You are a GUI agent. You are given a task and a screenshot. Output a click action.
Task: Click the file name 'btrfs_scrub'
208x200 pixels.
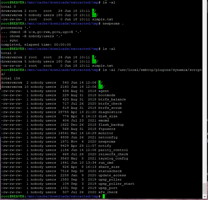tap(110, 108)
